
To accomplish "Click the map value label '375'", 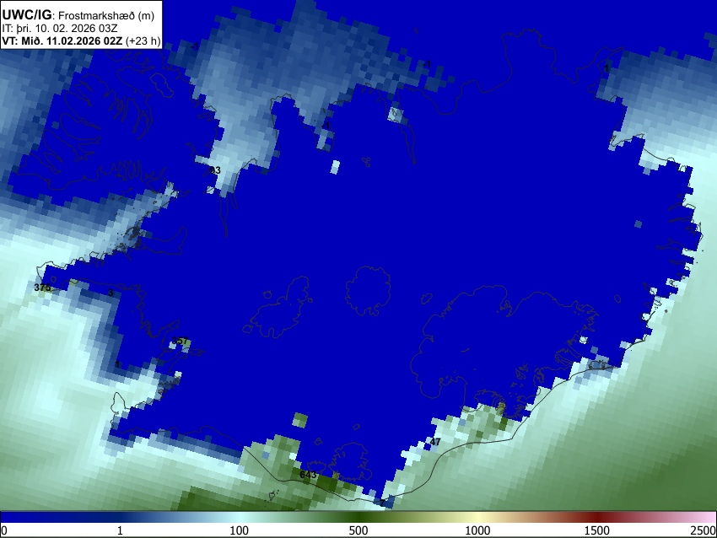I will pyautogui.click(x=42, y=288).
